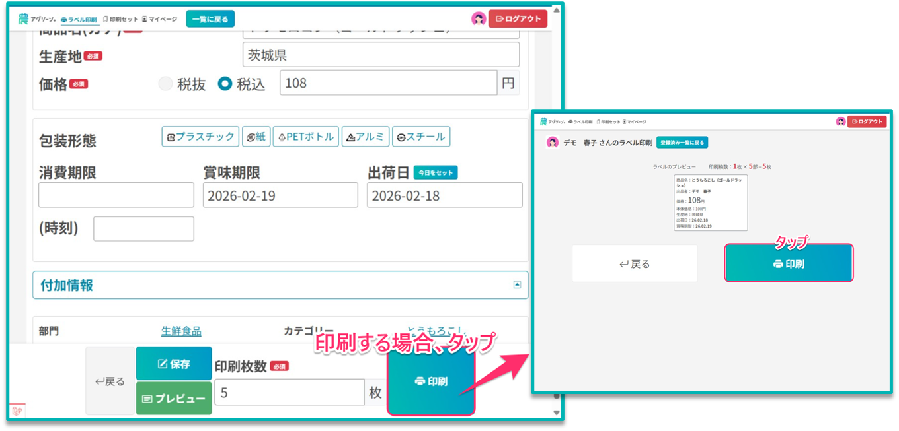The width and height of the screenshot is (899, 431).
Task: Select the プラスチック packaging type
Action: (x=200, y=137)
